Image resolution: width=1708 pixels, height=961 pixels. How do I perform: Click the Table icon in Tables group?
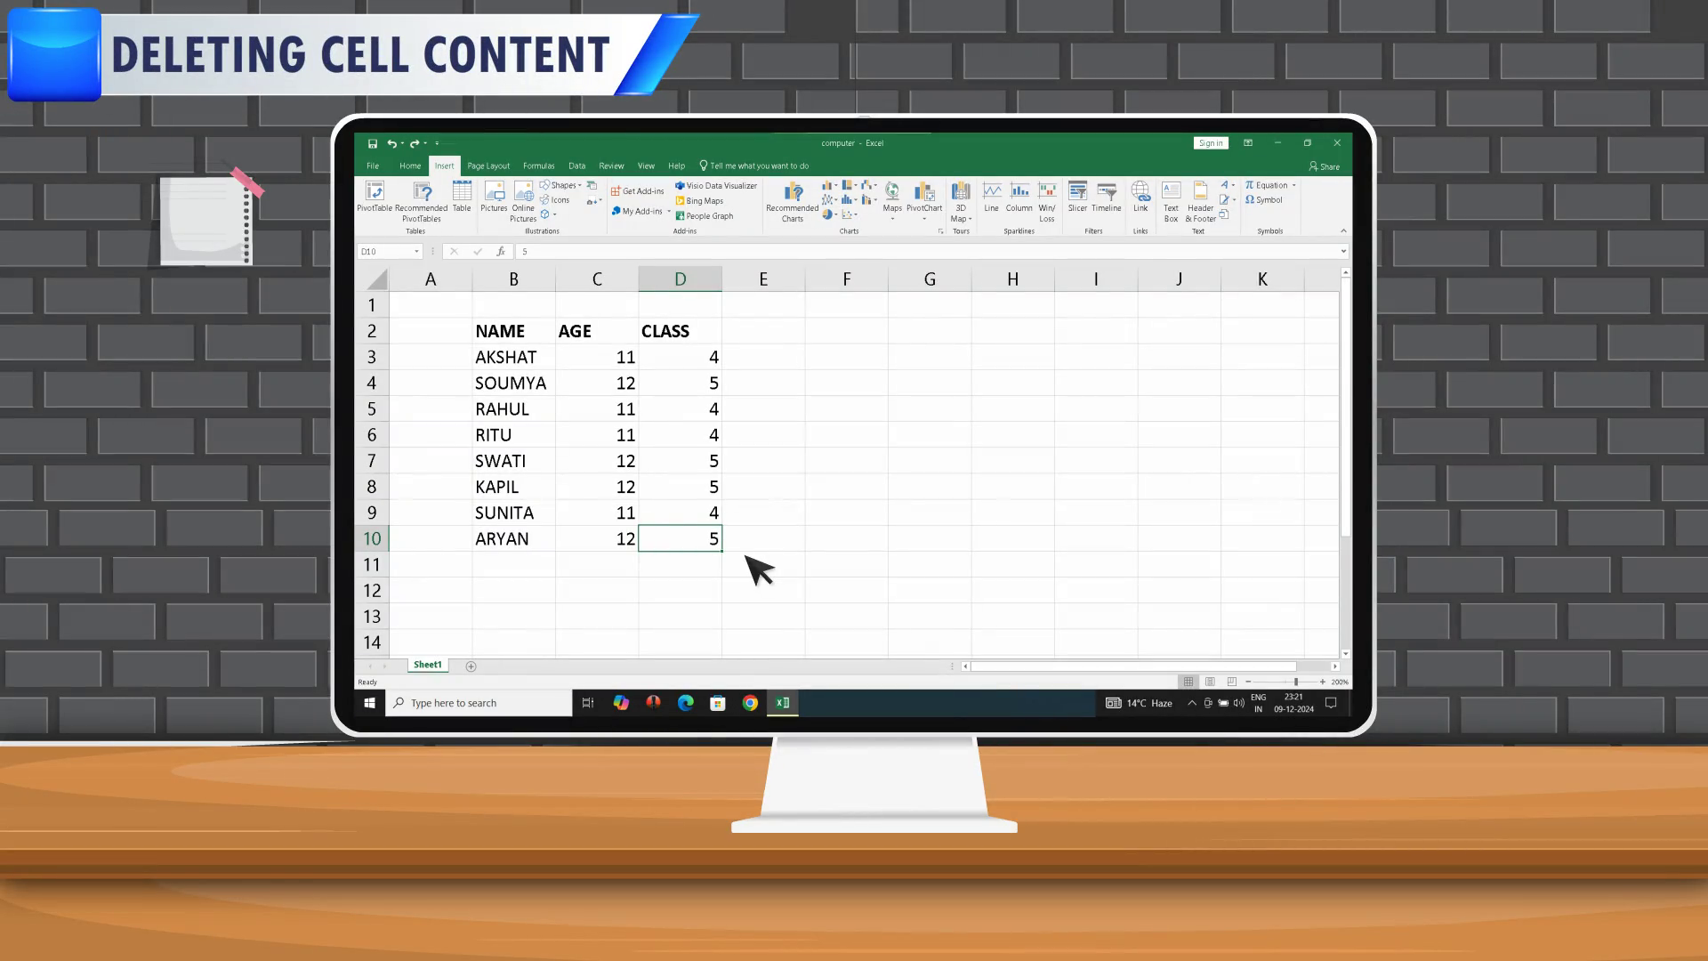[x=461, y=198]
